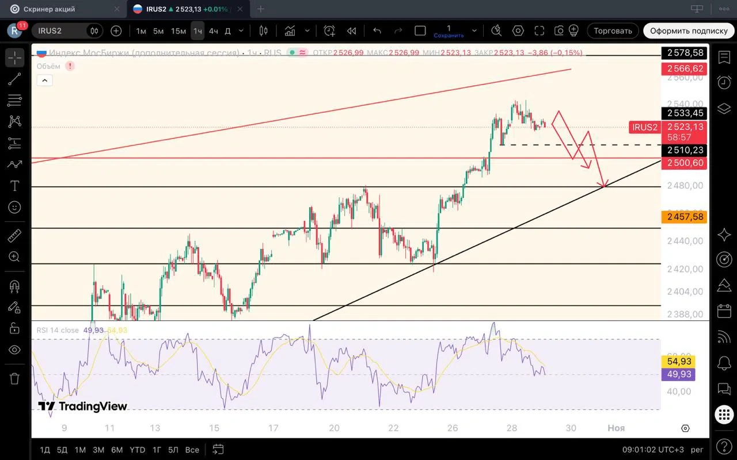Open chart settings hexagon icon in toolbar
737x460 pixels.
pyautogui.click(x=518, y=30)
